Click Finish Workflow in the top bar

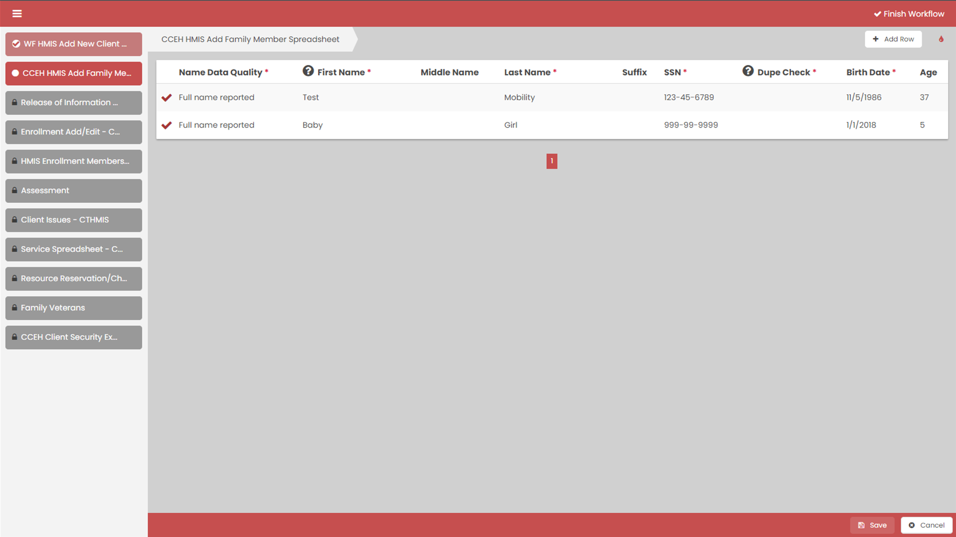(909, 14)
